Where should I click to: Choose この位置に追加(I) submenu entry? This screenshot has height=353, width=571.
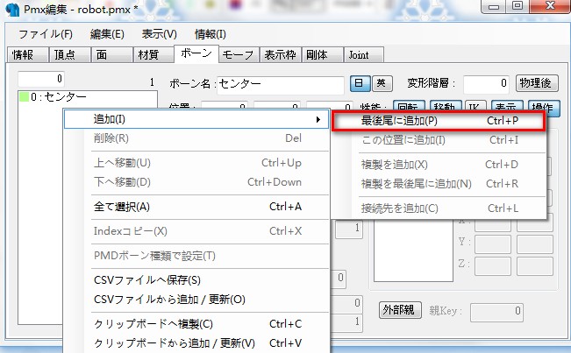tap(439, 140)
